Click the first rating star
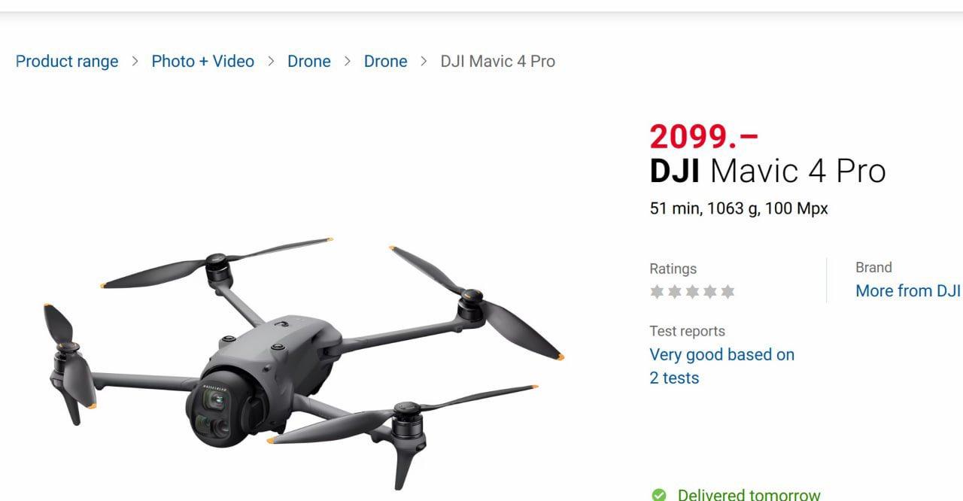This screenshot has width=963, height=501. point(658,292)
